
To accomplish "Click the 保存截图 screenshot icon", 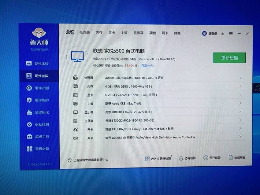I will click(x=206, y=158).
